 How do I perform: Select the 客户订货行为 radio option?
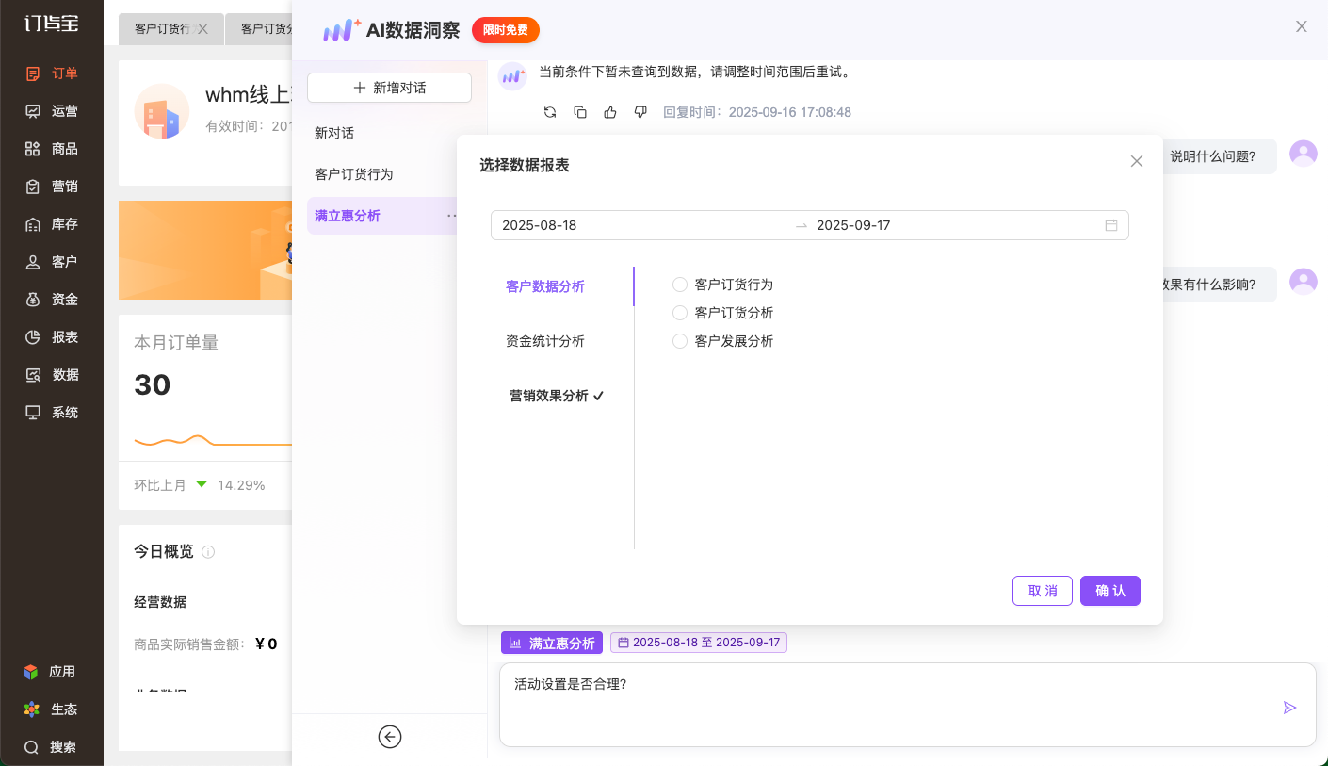tap(680, 285)
